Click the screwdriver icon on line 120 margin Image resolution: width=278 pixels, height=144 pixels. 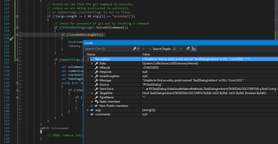pos(11,39)
